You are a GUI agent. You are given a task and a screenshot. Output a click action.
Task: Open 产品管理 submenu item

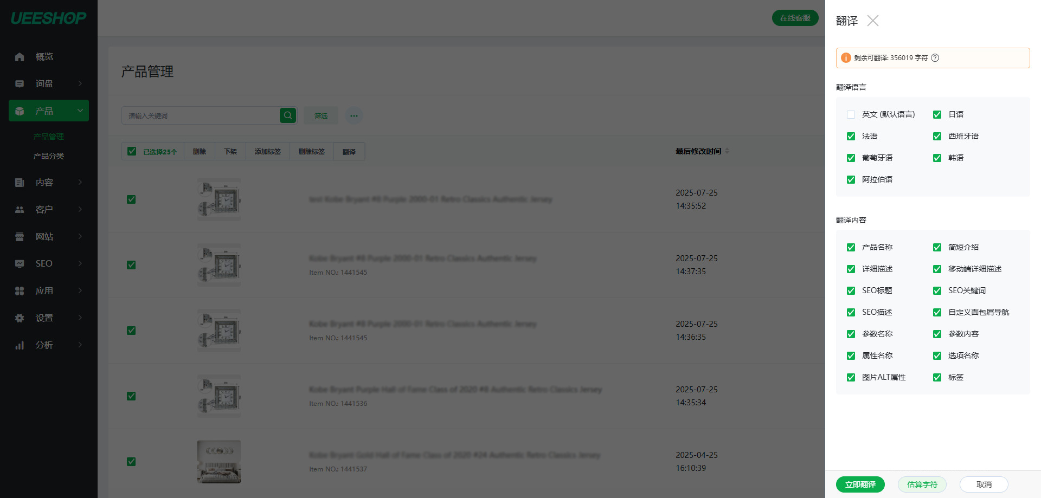click(49, 137)
